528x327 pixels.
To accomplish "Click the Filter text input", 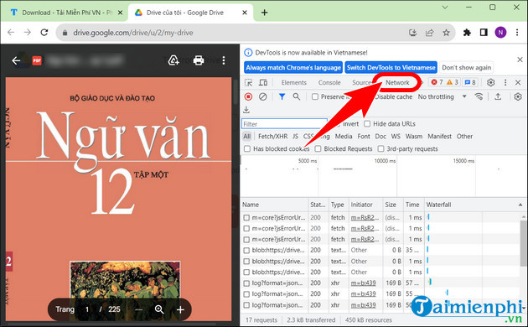I will (x=284, y=124).
